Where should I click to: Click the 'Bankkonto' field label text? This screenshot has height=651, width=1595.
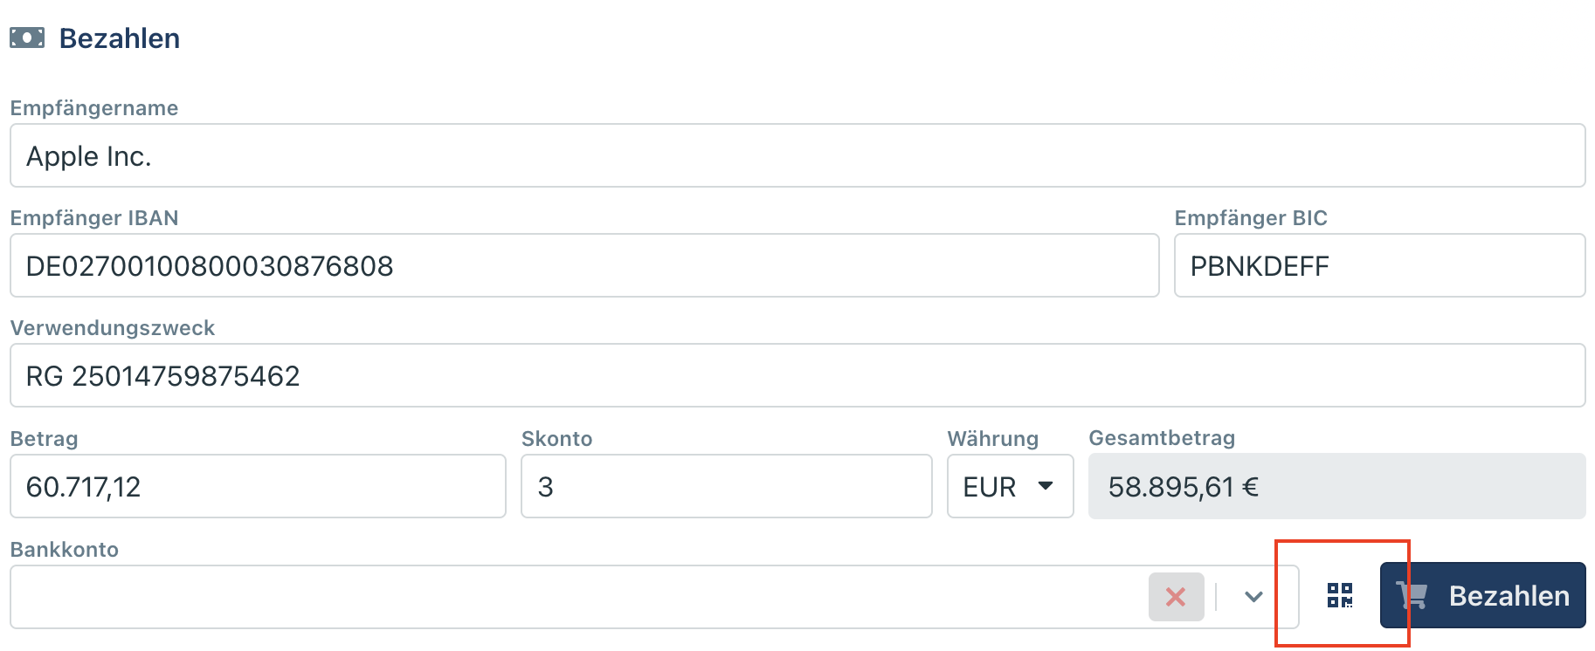(65, 550)
